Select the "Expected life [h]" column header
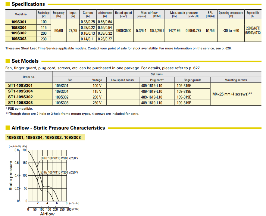266x216 pixels. click(253, 14)
